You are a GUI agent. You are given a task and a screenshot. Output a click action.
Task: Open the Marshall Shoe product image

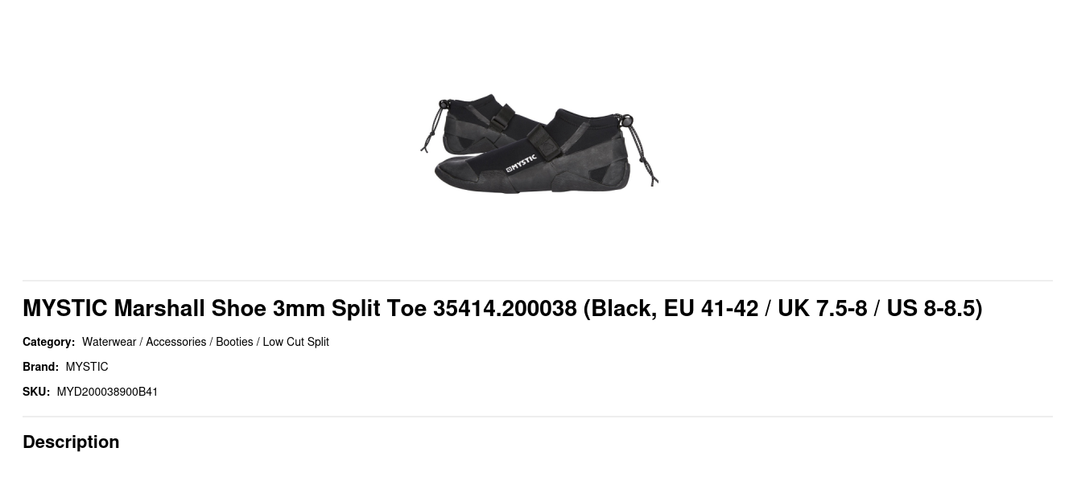(x=539, y=143)
